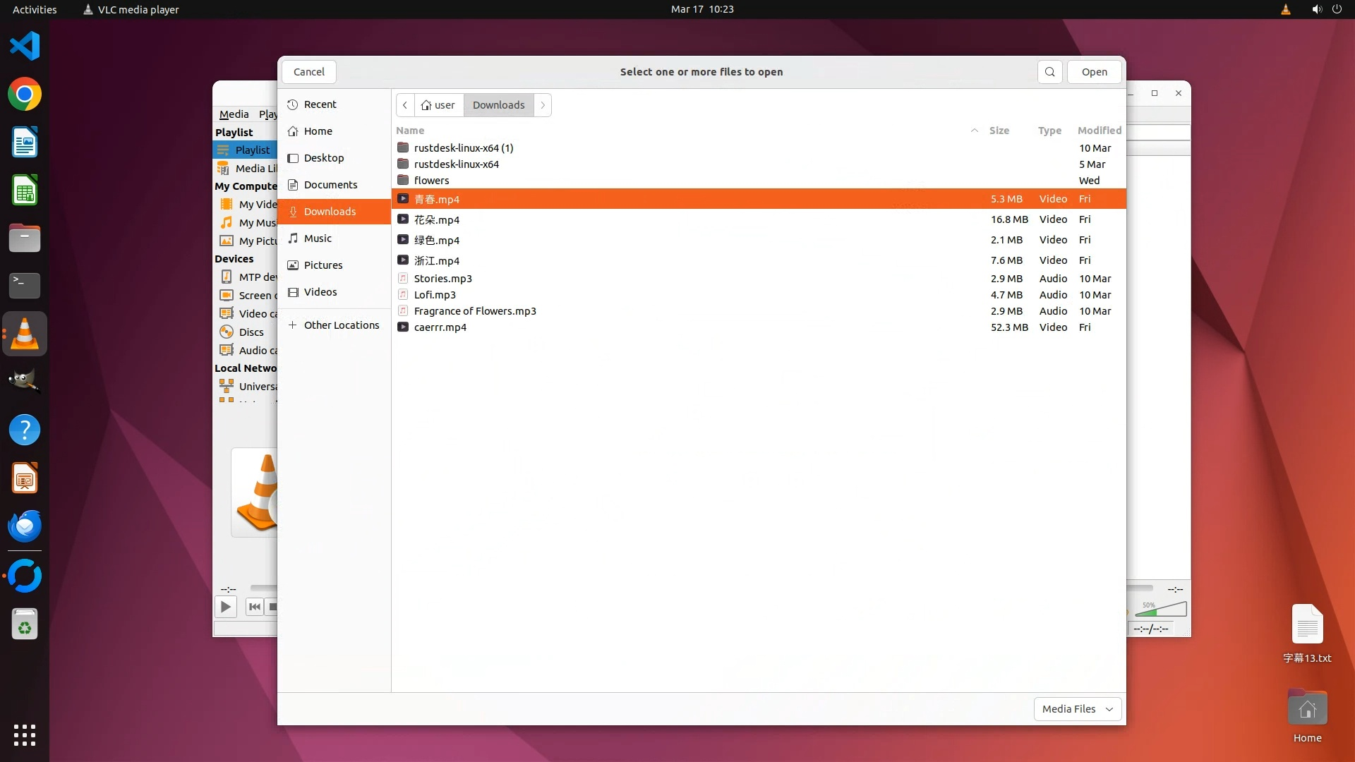Sort files by Modified column
The width and height of the screenshot is (1355, 762).
click(x=1099, y=131)
